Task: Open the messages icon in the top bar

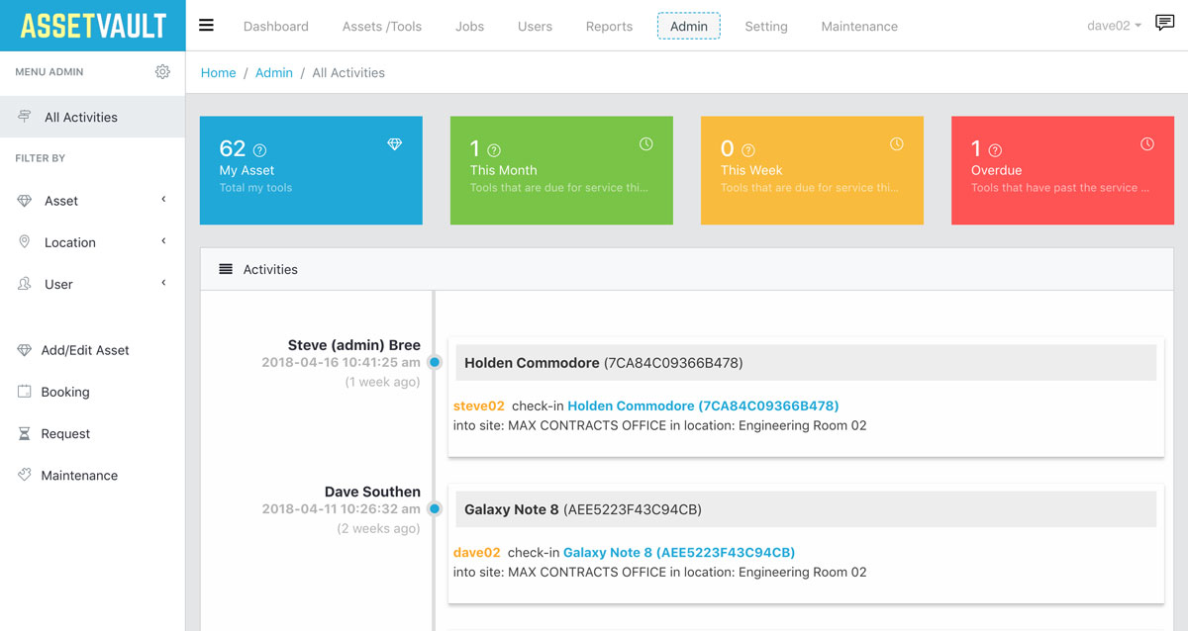Action: point(1164,21)
